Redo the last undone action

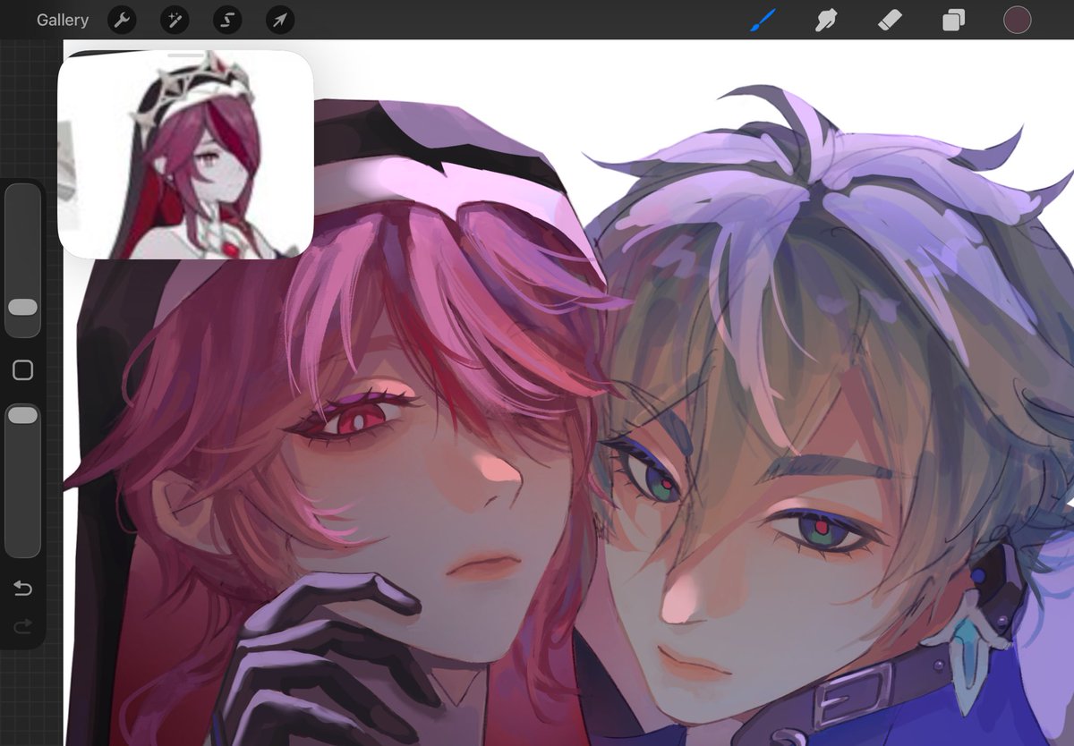22,625
